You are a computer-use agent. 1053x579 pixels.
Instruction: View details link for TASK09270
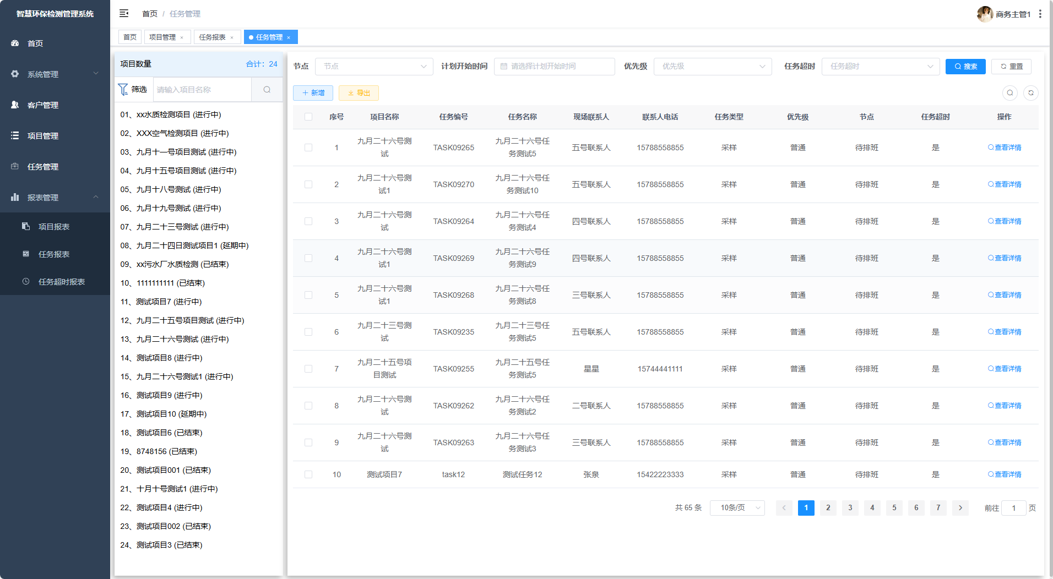(x=1005, y=184)
